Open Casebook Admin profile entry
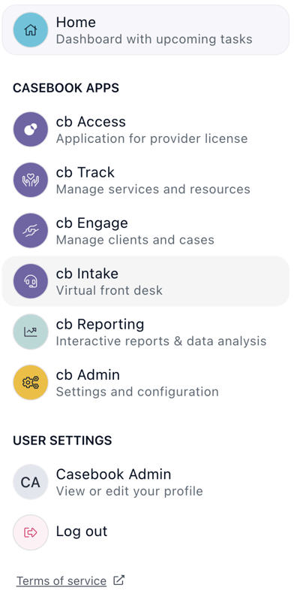 coord(145,482)
